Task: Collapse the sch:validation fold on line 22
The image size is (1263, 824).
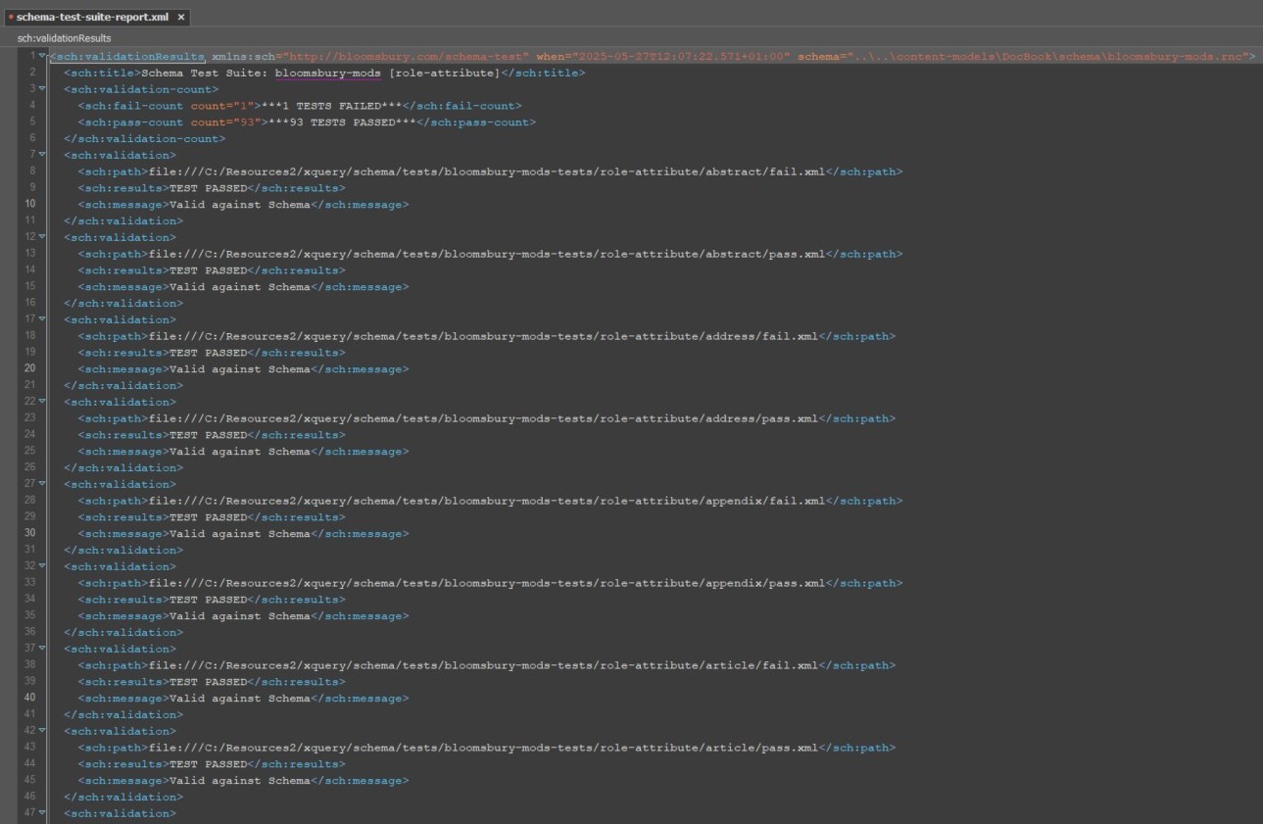Action: click(x=42, y=402)
